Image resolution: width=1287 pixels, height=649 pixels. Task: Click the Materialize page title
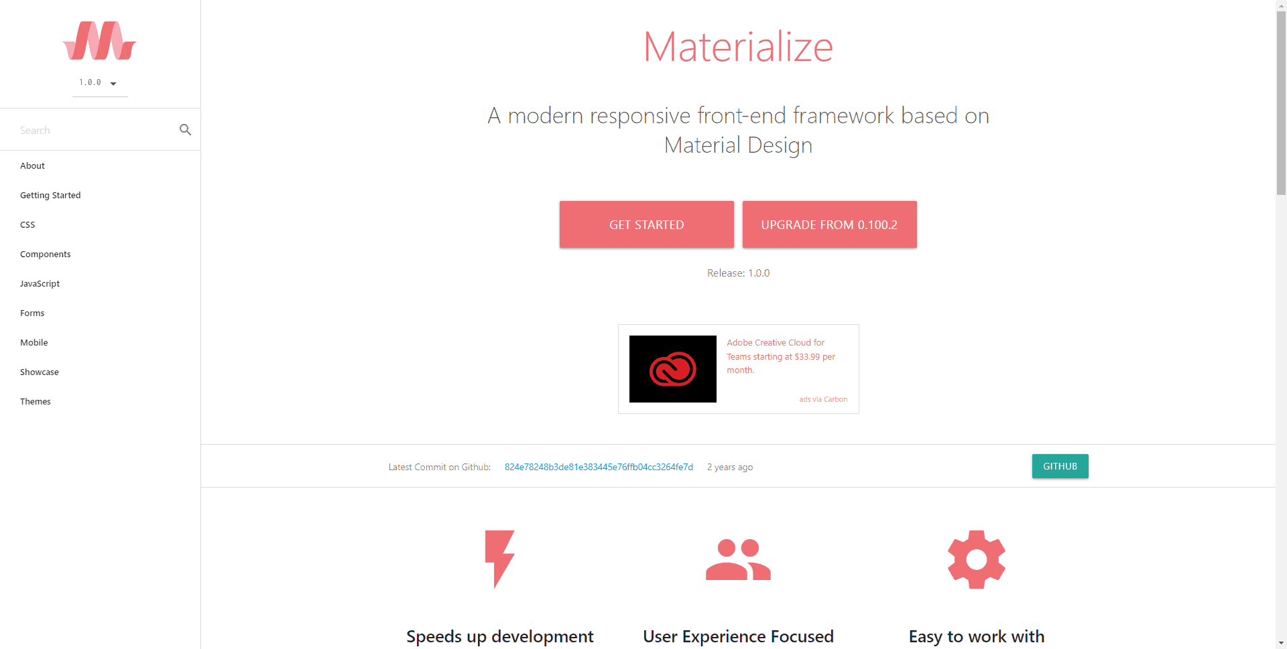coord(738,47)
